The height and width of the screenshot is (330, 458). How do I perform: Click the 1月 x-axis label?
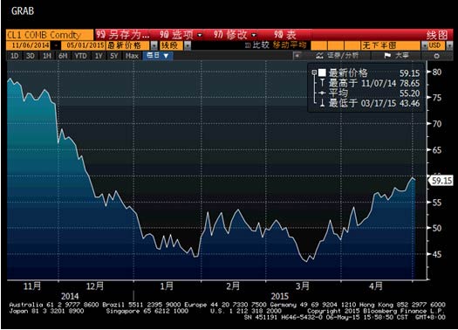[167, 285]
